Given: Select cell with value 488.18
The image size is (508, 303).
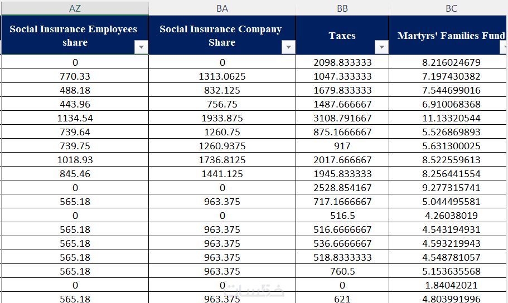Looking at the screenshot, I should point(75,90).
